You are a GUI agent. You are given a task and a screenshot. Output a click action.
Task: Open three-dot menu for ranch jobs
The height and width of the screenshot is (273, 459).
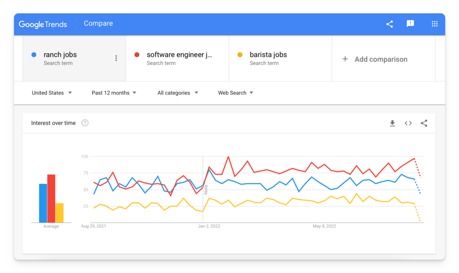(x=116, y=58)
